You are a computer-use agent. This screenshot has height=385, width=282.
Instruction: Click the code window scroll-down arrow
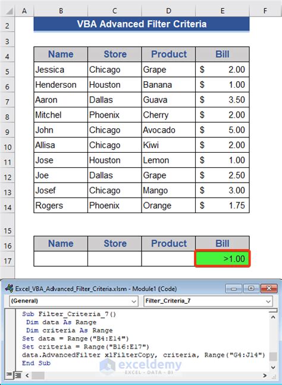(x=274, y=367)
